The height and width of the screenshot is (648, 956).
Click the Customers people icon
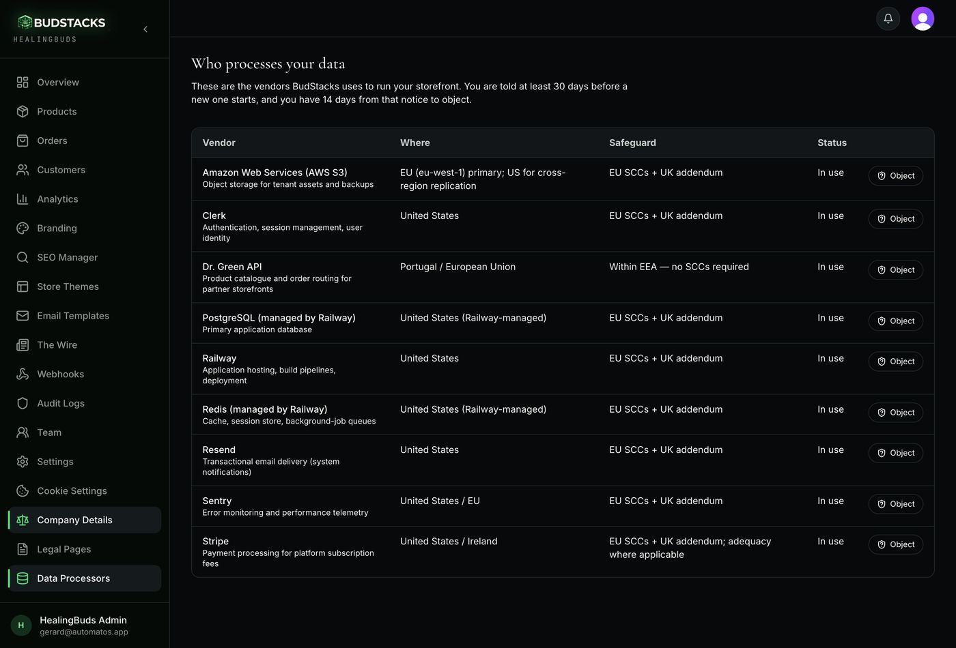click(x=23, y=170)
